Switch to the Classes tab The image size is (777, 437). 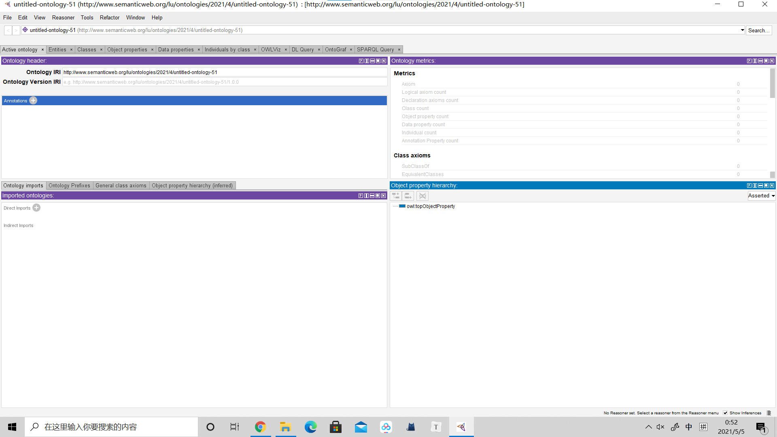click(87, 50)
